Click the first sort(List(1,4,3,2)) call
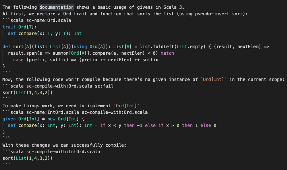The image size is (287, 170). tap(27, 93)
